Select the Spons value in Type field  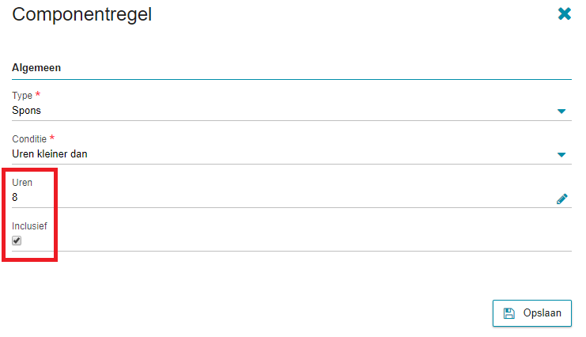point(26,110)
